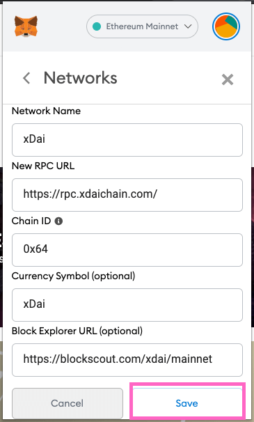This screenshot has height=422, width=254.
Task: Click the Currency Symbol (optional) label
Action: 74,276
